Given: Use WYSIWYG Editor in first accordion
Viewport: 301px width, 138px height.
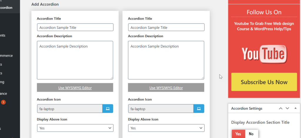Looking at the screenshot, I should tap(75, 88).
